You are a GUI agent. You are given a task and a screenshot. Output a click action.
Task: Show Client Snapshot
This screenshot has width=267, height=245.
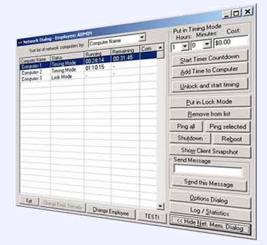pos(210,151)
